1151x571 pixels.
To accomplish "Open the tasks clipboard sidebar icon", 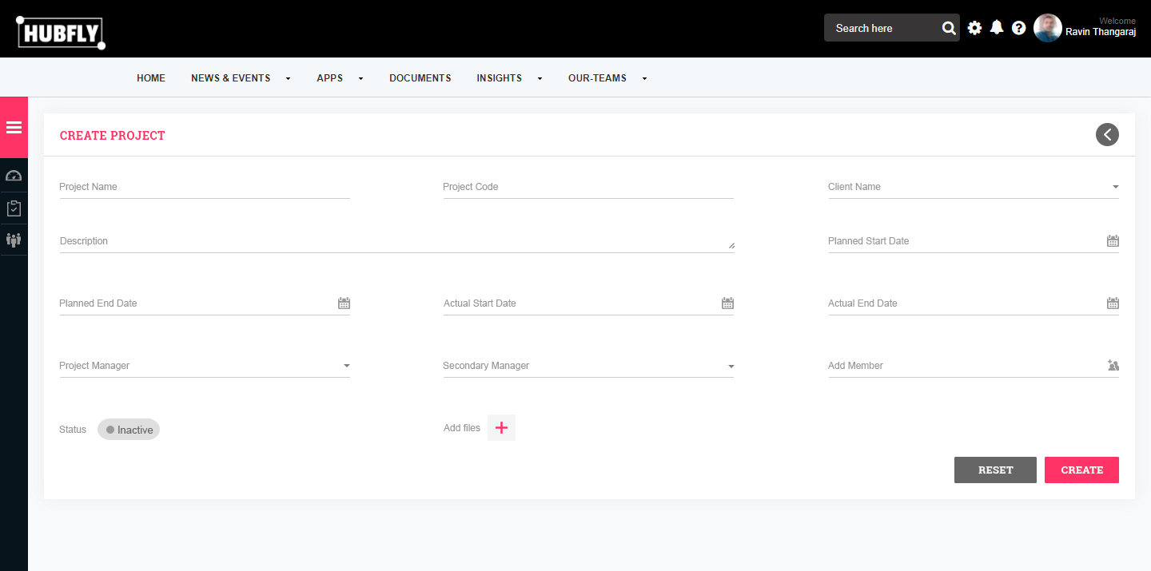I will pyautogui.click(x=14, y=208).
